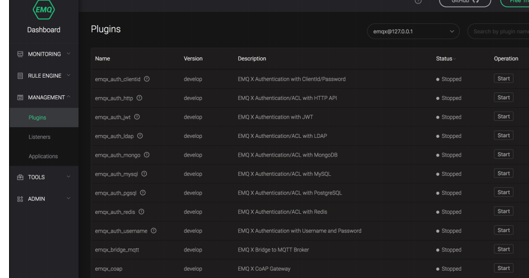Start the emqx_auth_ldap plugin

point(503,135)
